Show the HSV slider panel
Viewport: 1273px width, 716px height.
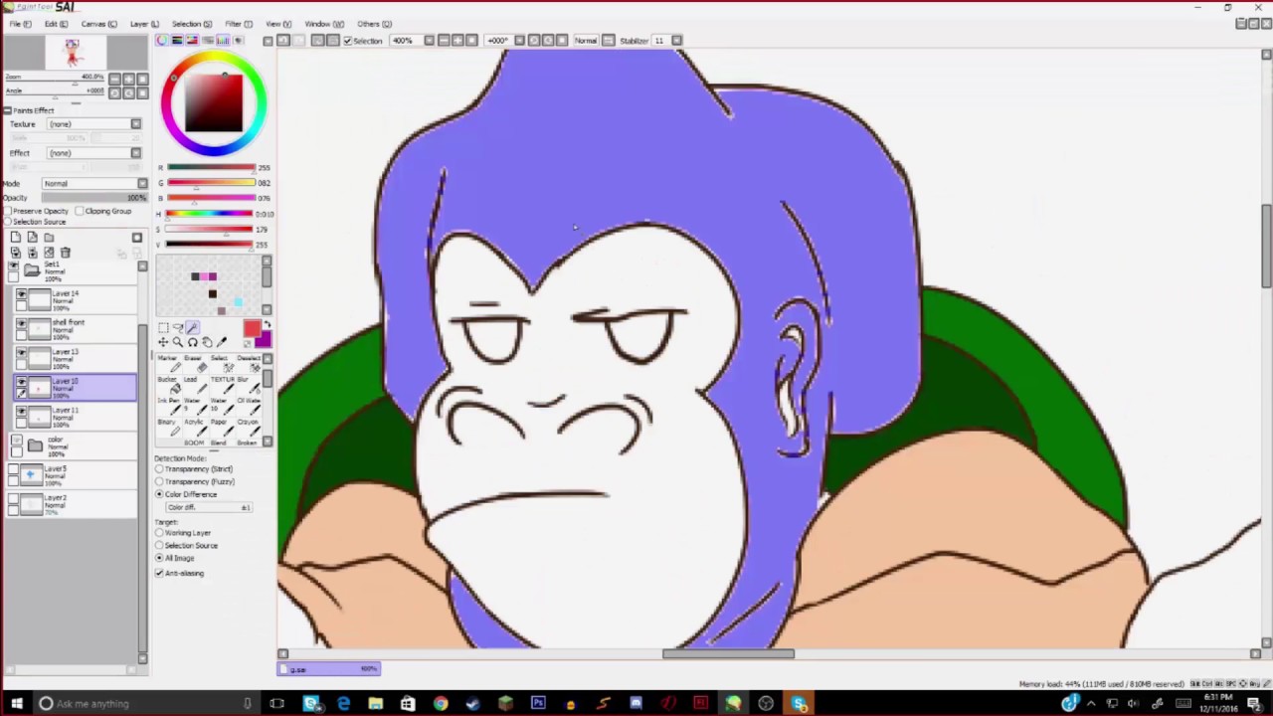pos(192,41)
